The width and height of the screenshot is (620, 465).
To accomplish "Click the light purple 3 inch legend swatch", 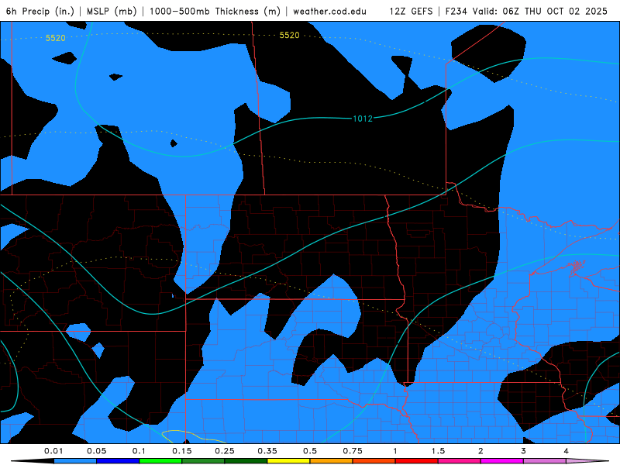I will [545, 461].
